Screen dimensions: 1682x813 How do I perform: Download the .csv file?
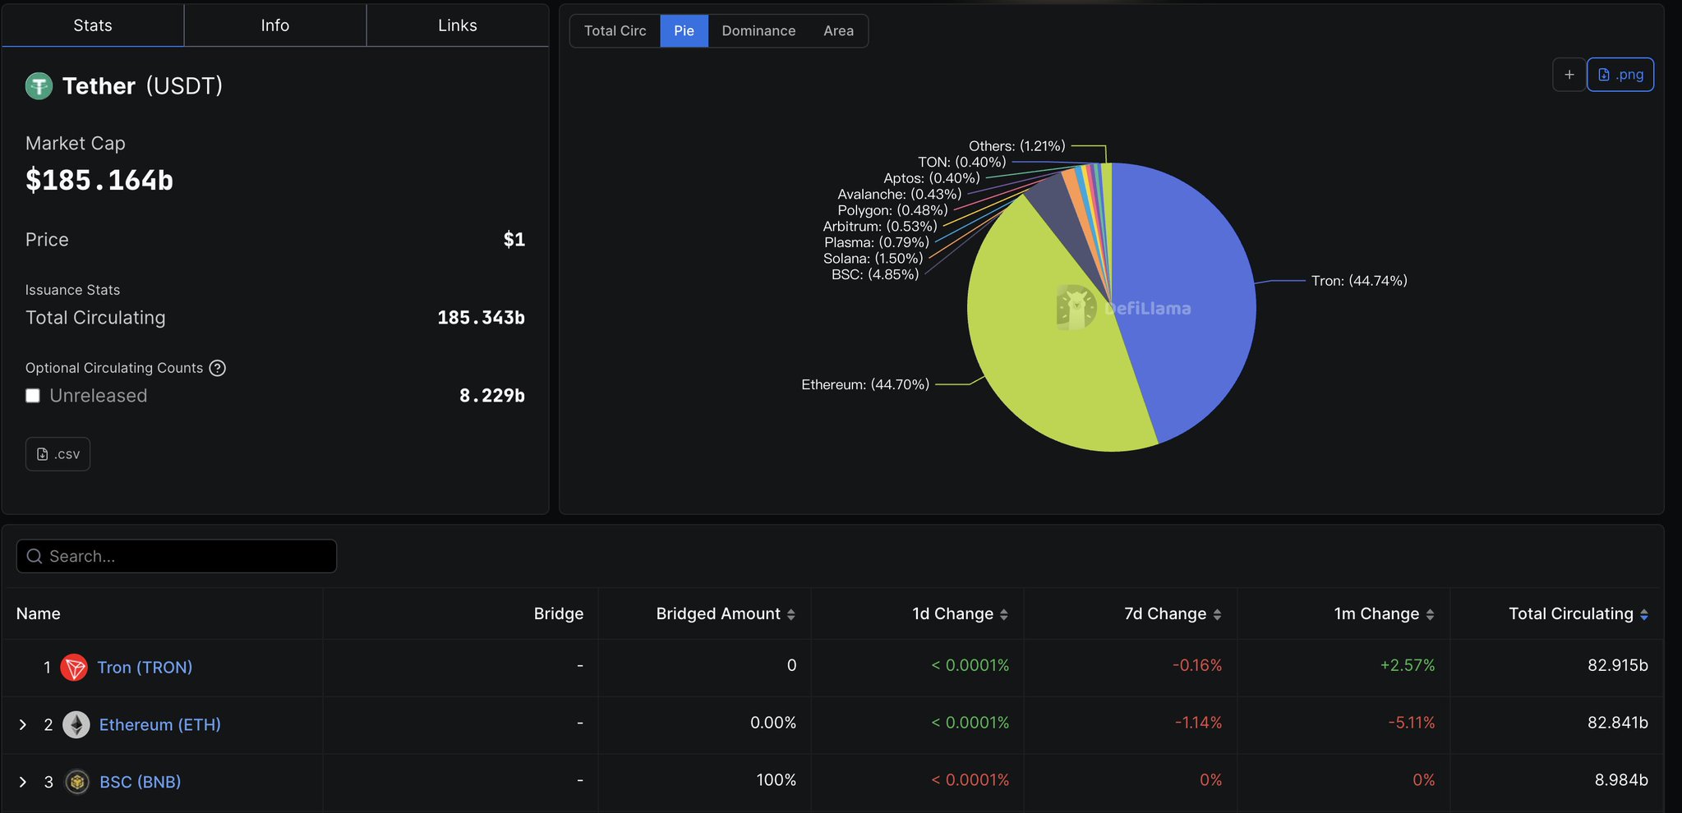pyautogui.click(x=58, y=454)
